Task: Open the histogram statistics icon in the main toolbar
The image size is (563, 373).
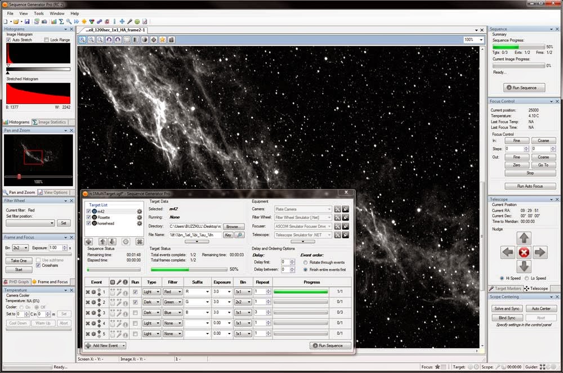Action: pyautogui.click(x=54, y=21)
